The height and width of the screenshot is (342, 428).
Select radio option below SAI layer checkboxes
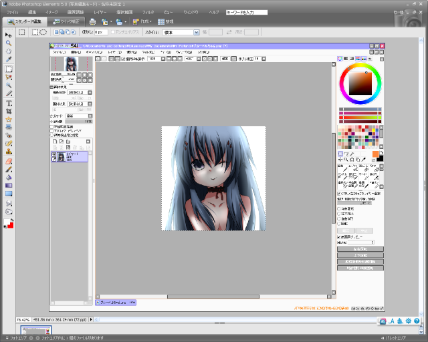[51, 135]
